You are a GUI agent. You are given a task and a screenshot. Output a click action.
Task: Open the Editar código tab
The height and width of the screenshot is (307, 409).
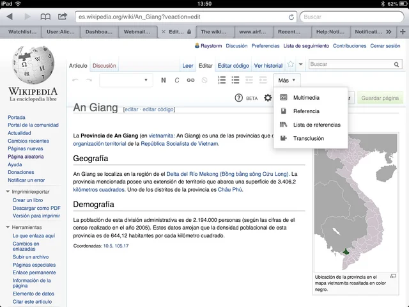(x=233, y=66)
